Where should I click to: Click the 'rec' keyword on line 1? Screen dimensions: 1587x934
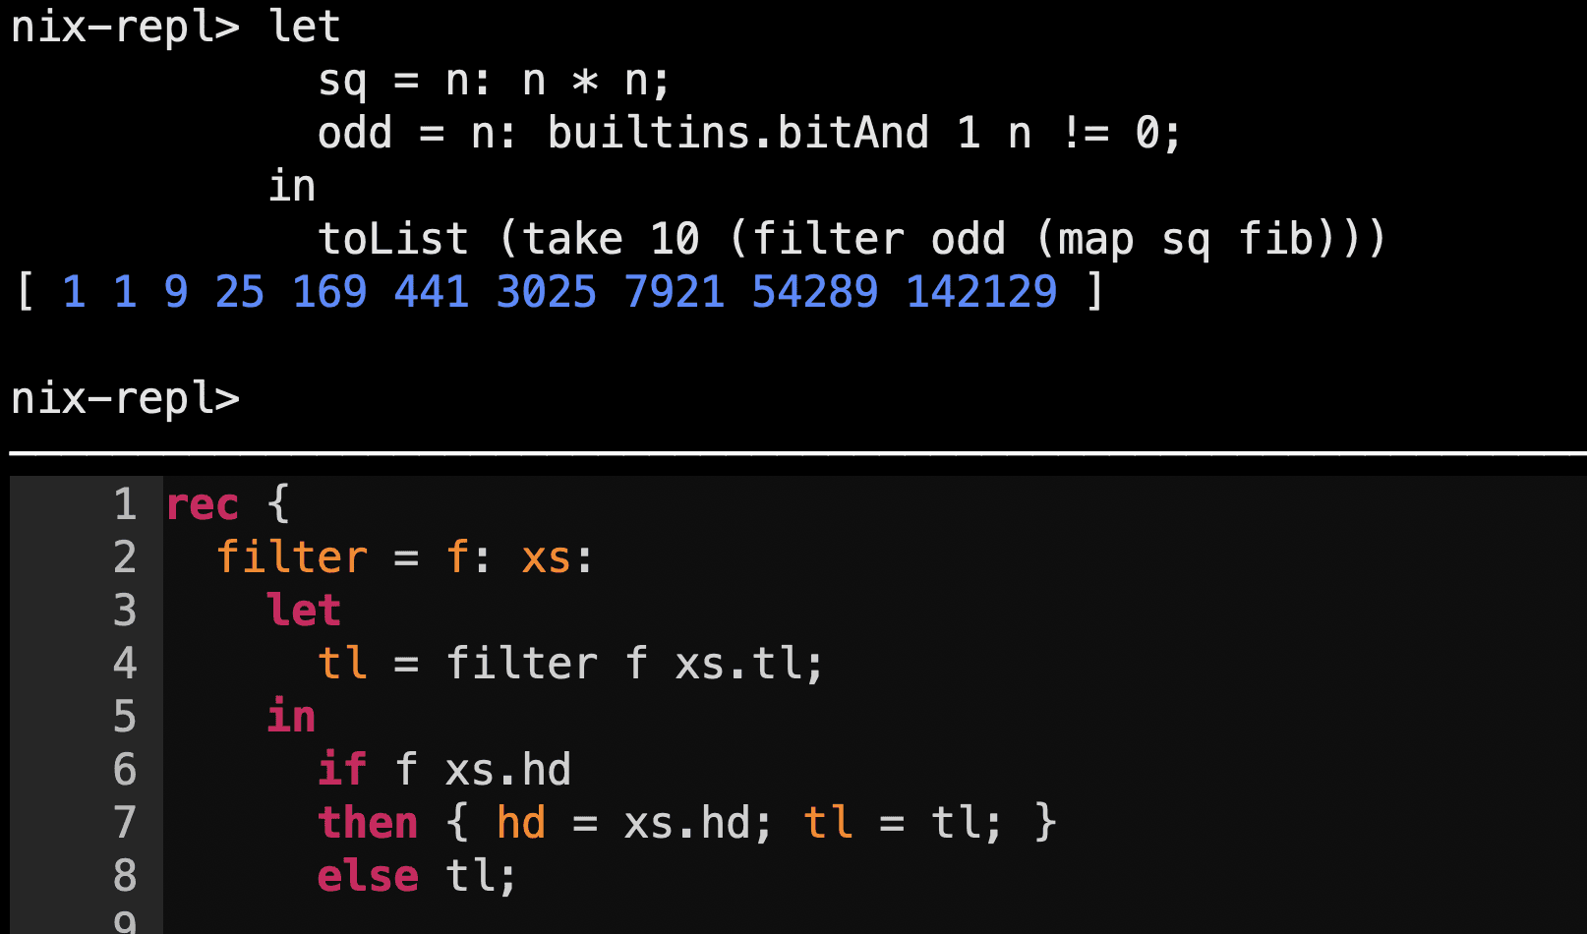(x=203, y=504)
